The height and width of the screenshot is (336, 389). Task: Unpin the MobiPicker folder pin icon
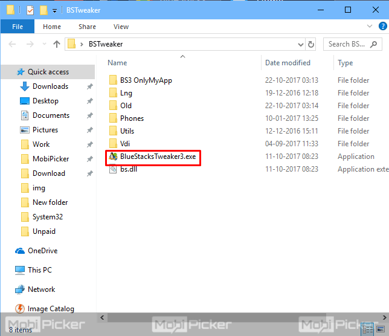coord(90,159)
